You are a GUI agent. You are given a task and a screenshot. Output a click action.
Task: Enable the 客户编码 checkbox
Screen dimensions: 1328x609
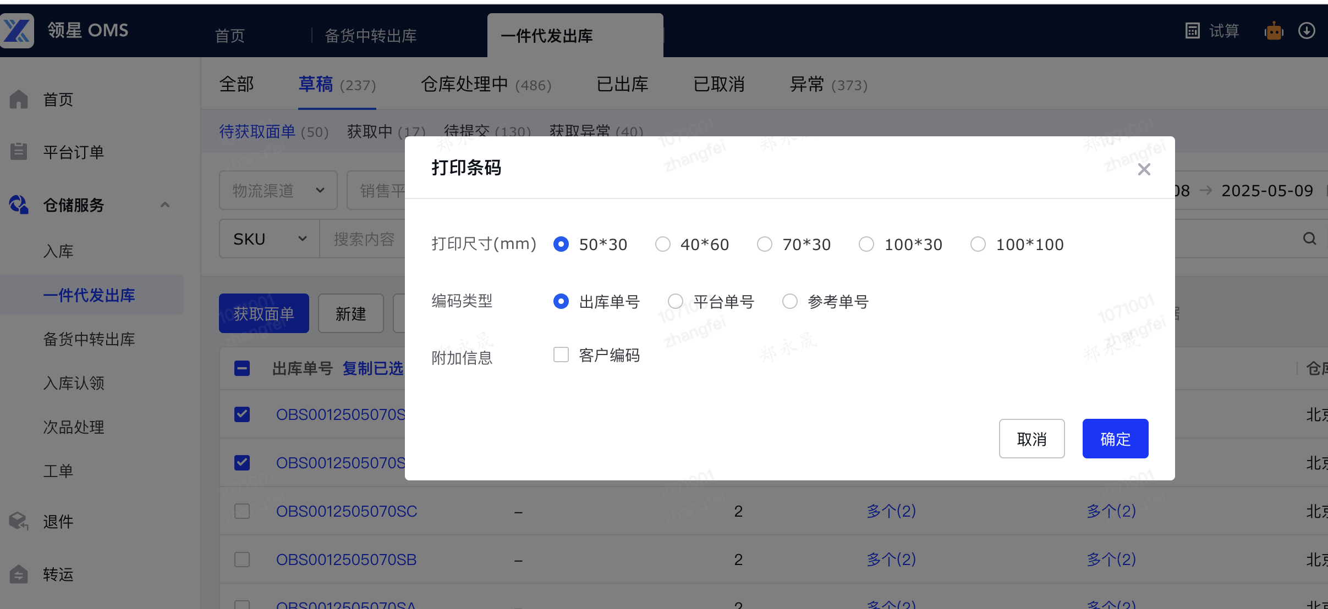coord(561,355)
